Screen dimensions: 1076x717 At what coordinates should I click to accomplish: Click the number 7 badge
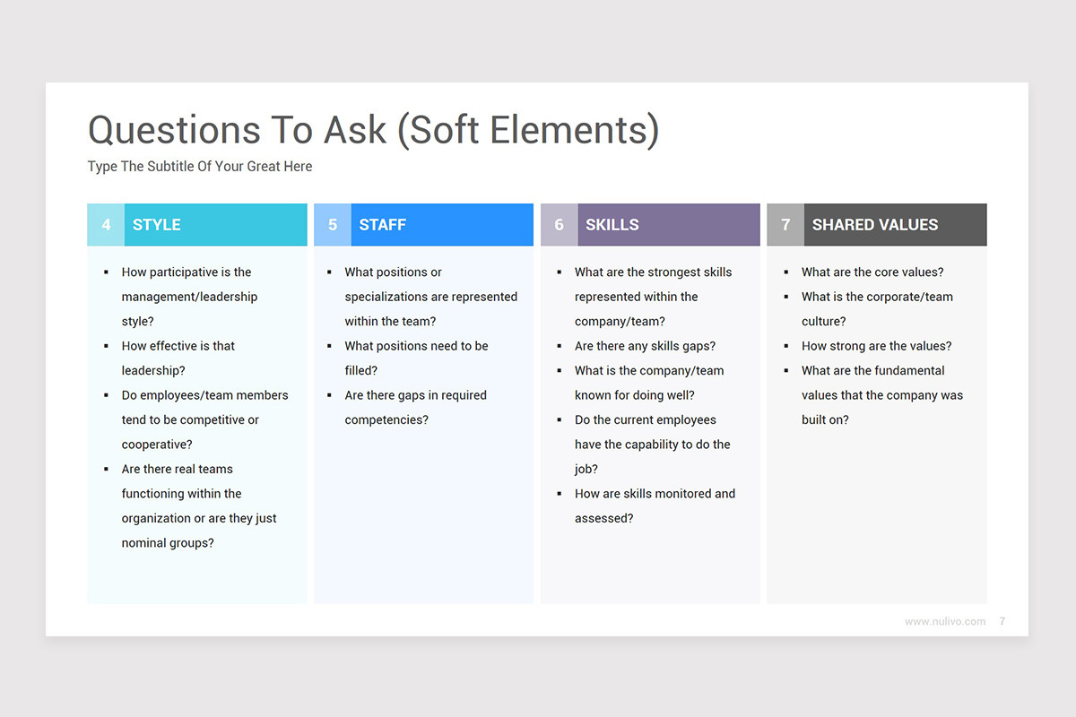click(785, 225)
